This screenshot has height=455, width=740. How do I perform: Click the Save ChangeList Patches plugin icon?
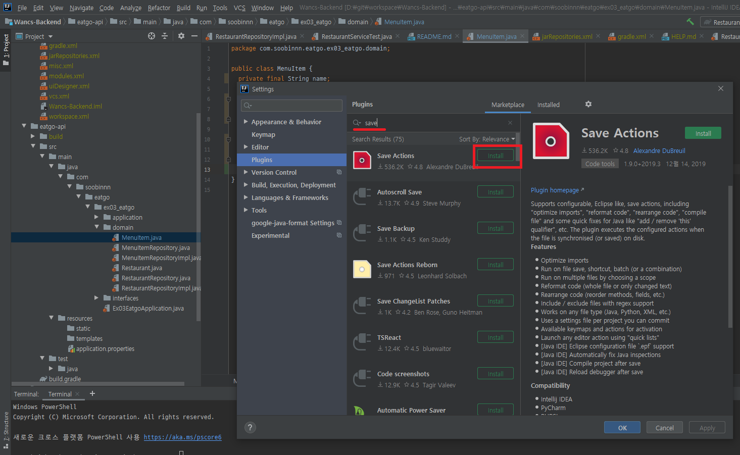(362, 306)
